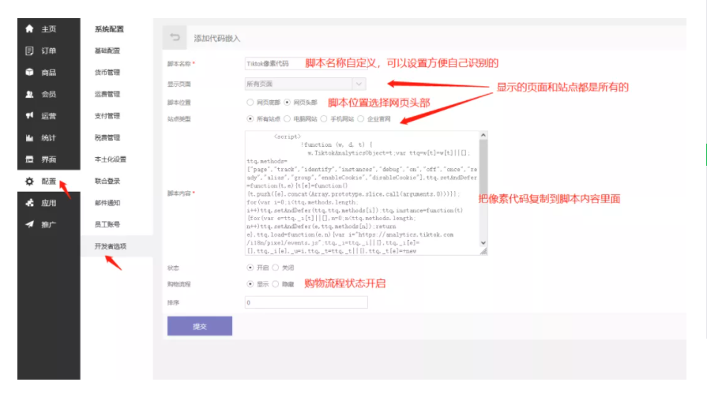The height and width of the screenshot is (397, 707).
Task: Open 应用 in the main sidebar
Action: click(49, 203)
